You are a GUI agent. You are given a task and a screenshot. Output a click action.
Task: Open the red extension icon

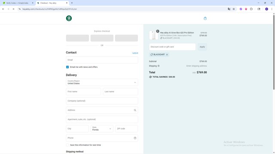pyautogui.click(x=246, y=9)
